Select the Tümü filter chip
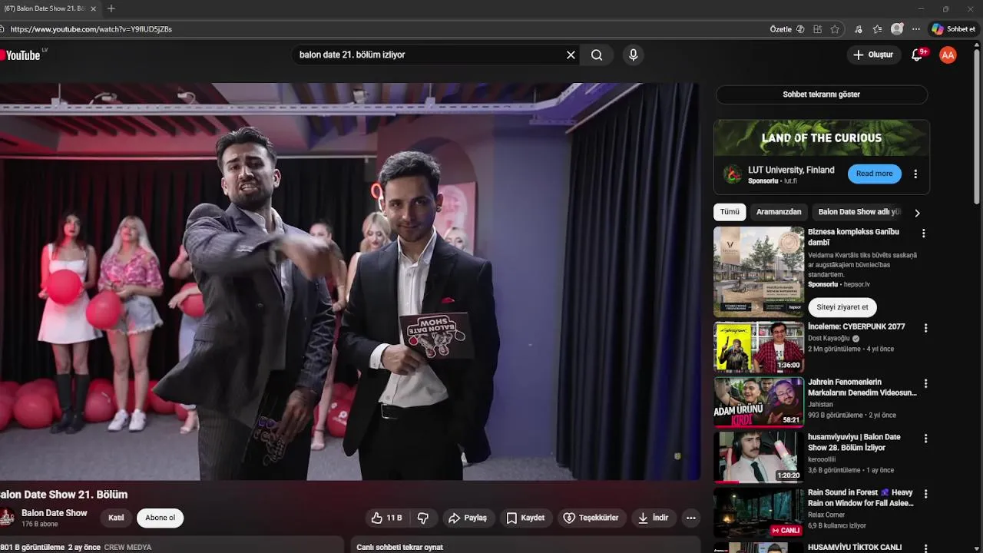This screenshot has width=983, height=553. coord(730,212)
